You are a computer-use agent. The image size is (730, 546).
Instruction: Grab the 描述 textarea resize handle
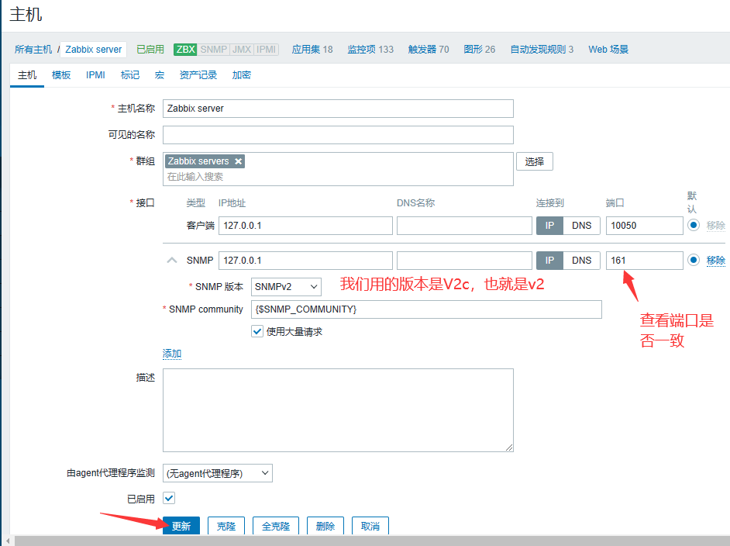coord(509,448)
